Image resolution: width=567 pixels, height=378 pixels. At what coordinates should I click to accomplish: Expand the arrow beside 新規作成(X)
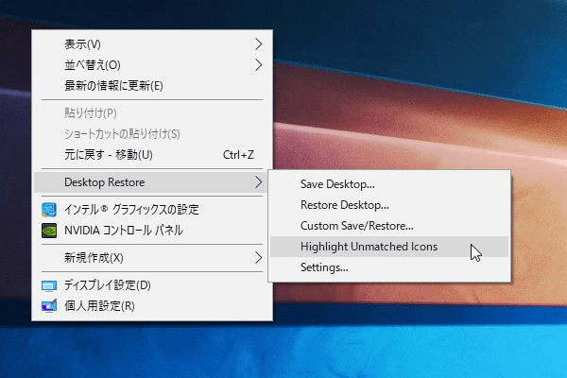coord(258,258)
